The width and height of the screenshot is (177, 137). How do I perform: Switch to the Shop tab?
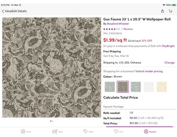57,131
